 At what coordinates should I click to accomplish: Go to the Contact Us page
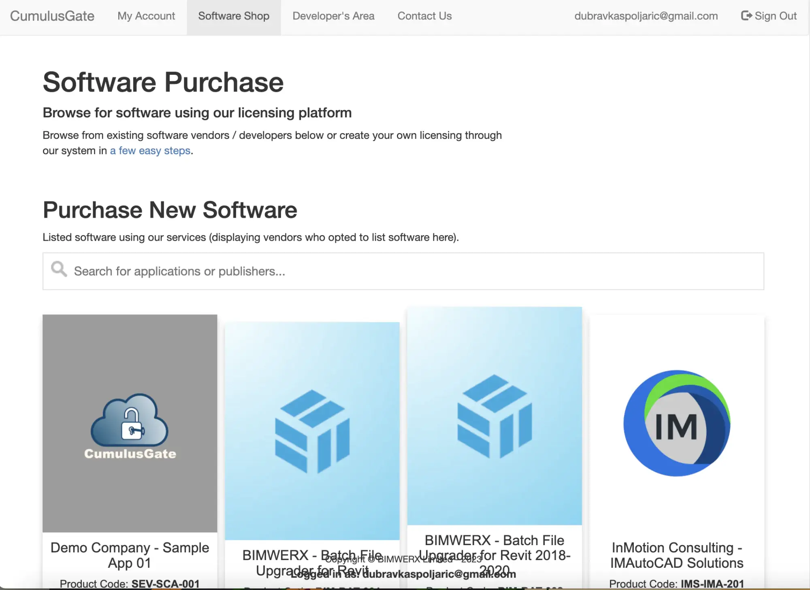(424, 16)
